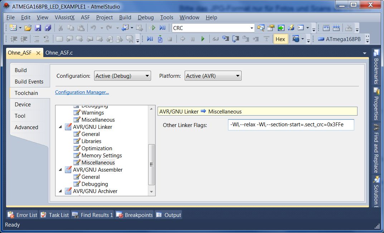Open a file with the folder icon

coord(28,28)
